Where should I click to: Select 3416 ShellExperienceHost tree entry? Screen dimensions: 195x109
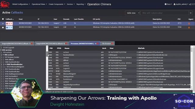[x=14, y=74]
